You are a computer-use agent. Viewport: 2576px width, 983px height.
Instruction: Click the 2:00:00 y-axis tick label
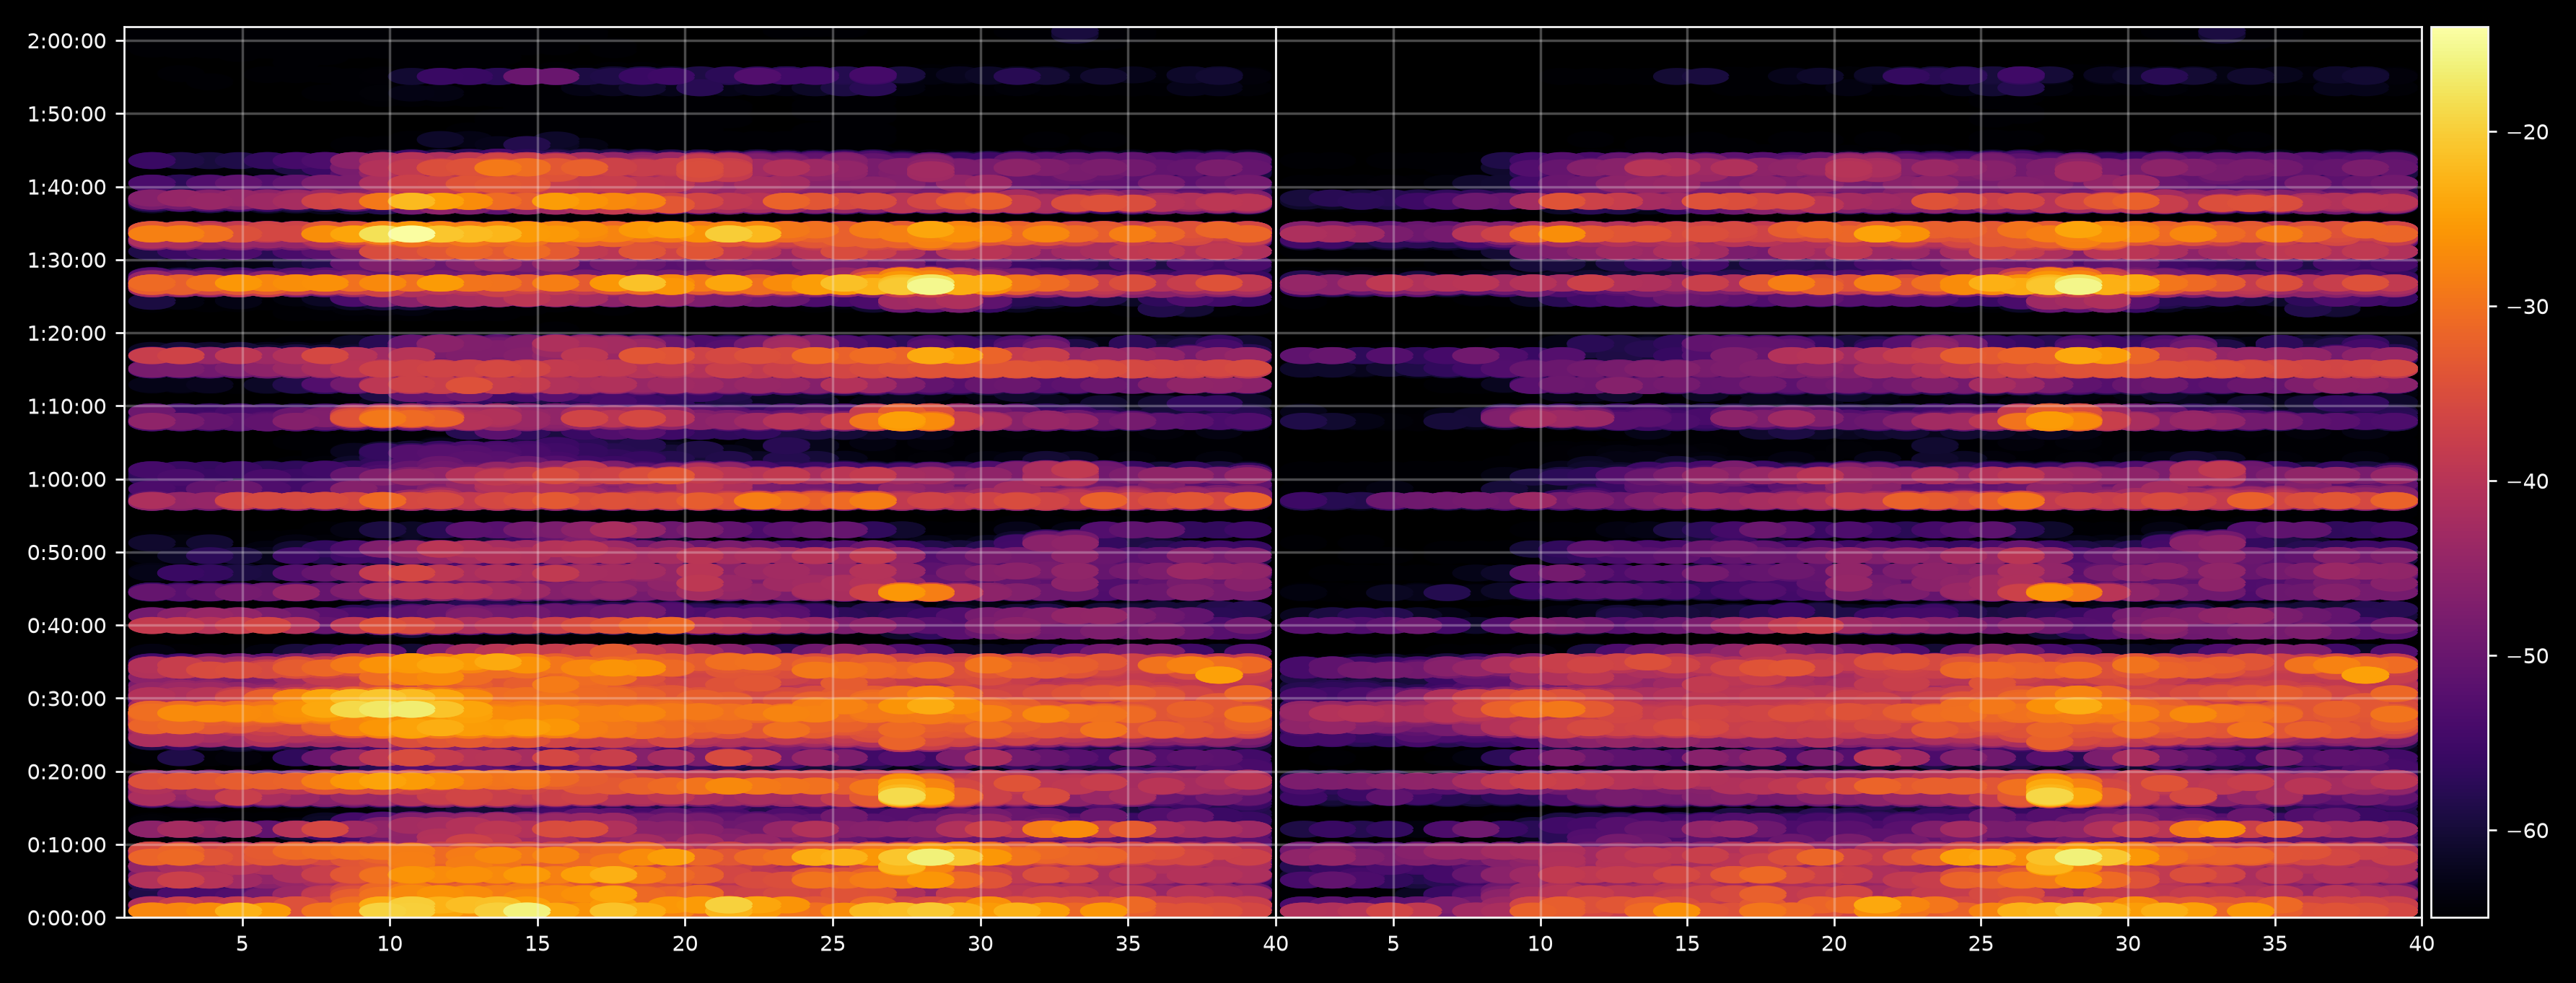point(67,41)
